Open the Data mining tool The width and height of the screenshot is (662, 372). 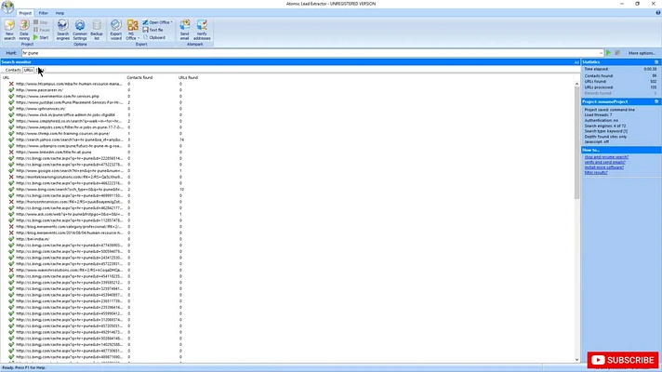(24, 30)
